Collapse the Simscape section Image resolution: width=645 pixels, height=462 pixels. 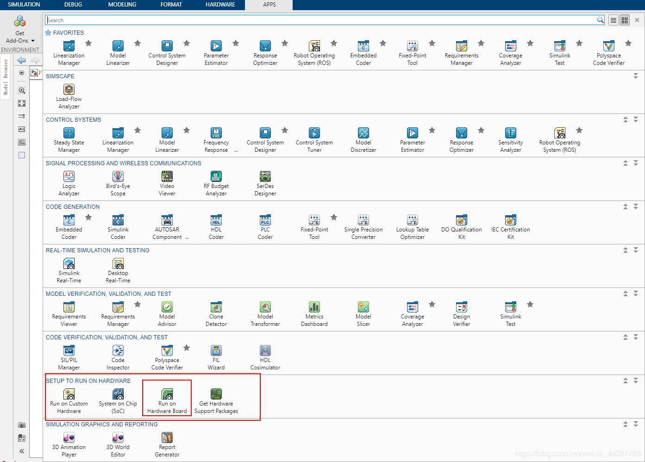coord(636,76)
